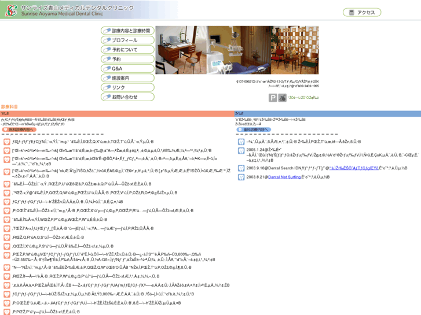Select the 予約 menu button

pos(127,59)
